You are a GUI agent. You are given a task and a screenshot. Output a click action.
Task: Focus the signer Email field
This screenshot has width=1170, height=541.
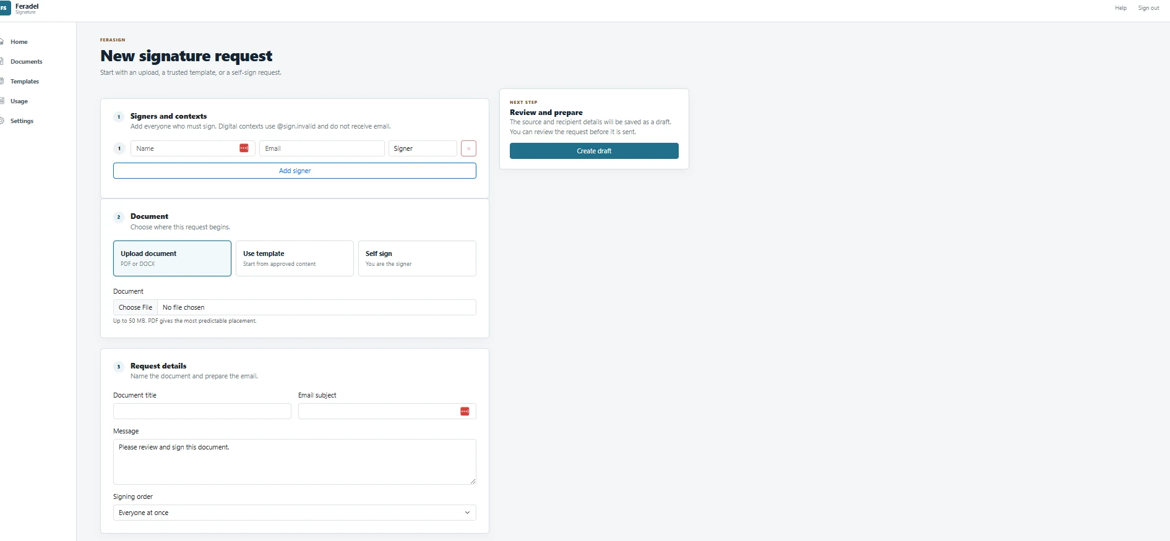tap(322, 148)
